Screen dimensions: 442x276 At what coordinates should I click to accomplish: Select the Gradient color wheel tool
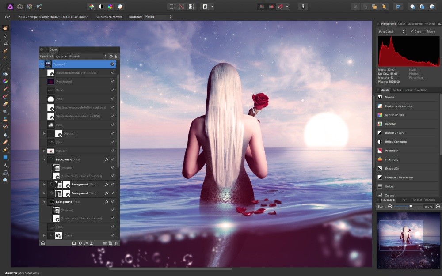click(x=5, y=81)
